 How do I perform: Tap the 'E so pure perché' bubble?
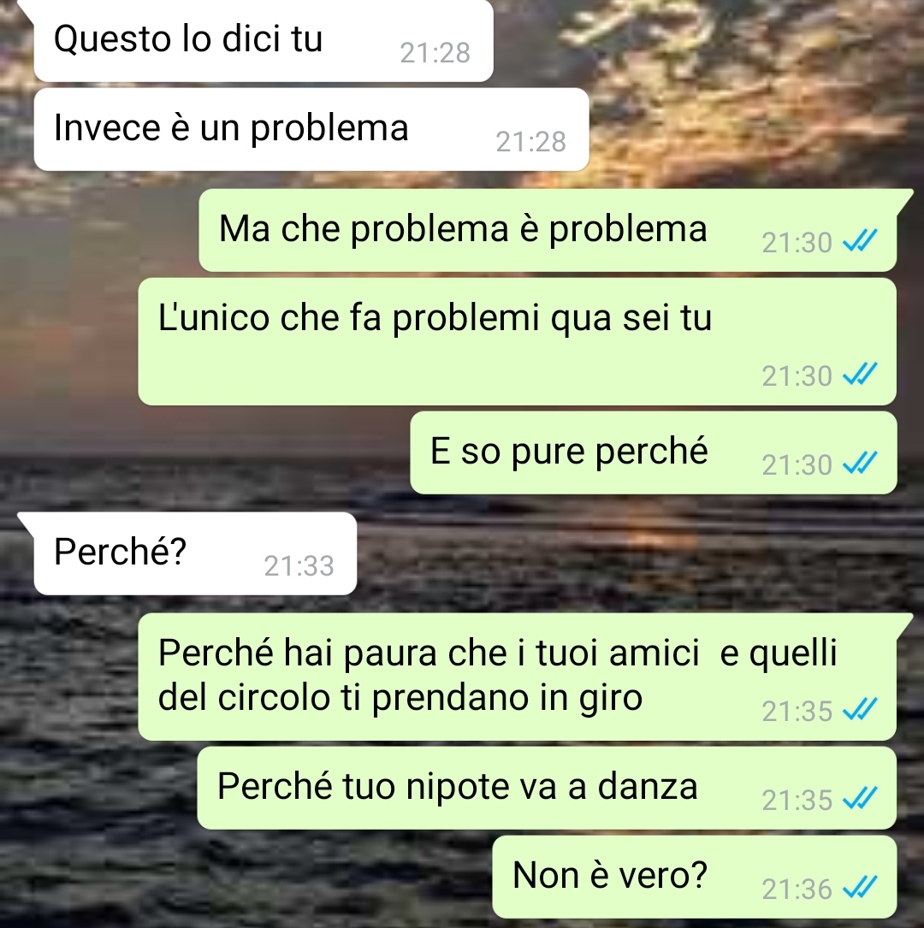pyautogui.click(x=654, y=452)
